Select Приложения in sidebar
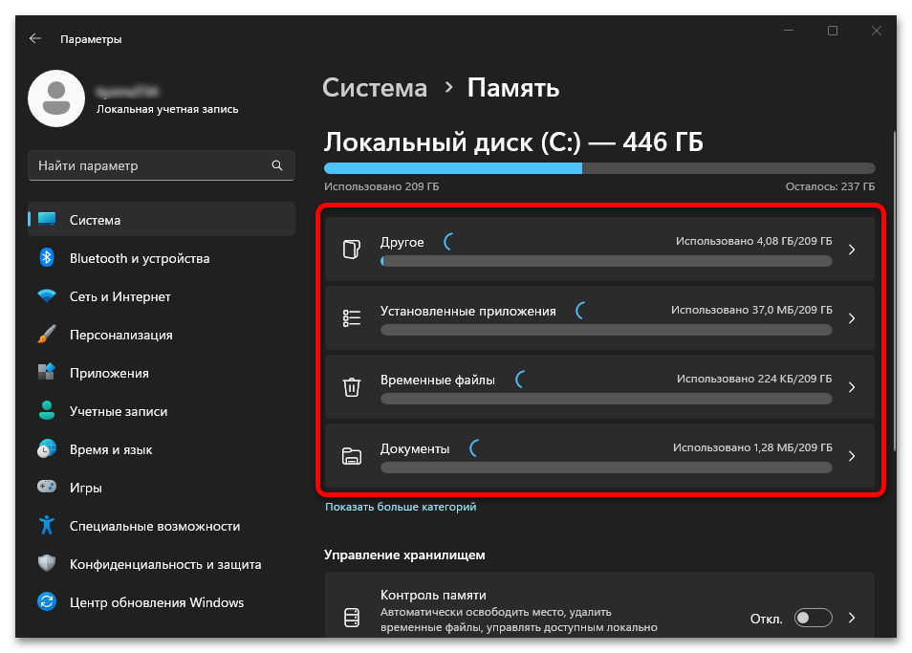The width and height of the screenshot is (912, 653). 162,372
